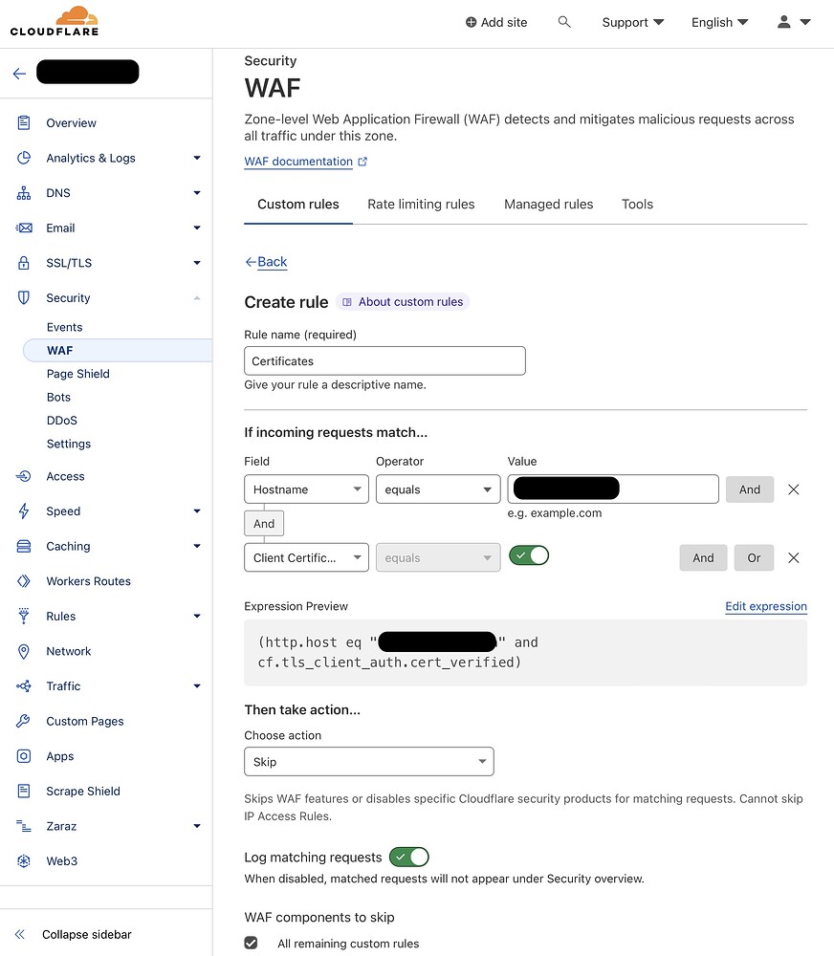
Task: Click the search icon in the top bar
Action: pyautogui.click(x=564, y=21)
